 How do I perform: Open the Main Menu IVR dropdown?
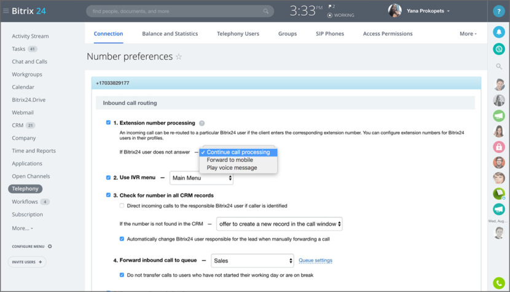tap(202, 178)
